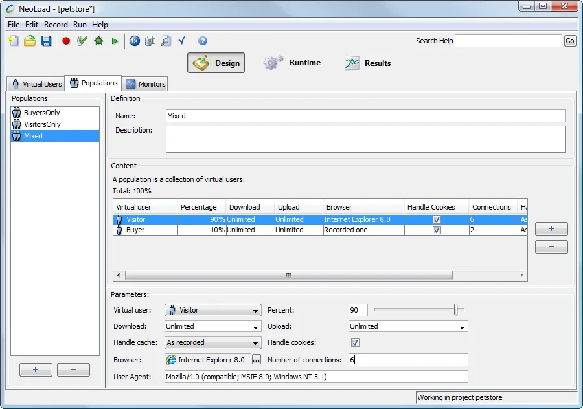This screenshot has height=409, width=583.
Task: Run the scenario with green play icon
Action: coord(115,41)
